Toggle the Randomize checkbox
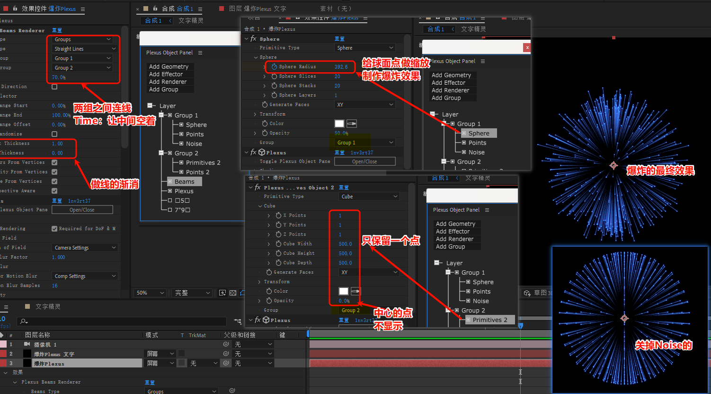 pyautogui.click(x=54, y=134)
